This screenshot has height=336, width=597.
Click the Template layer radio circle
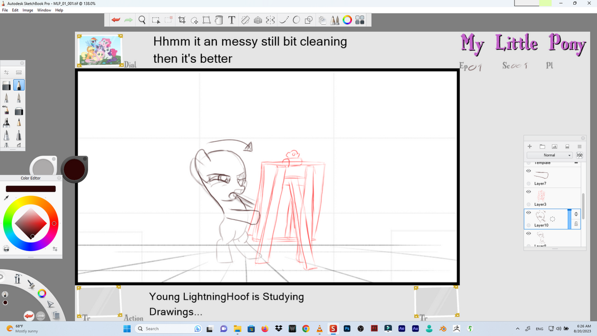tap(528, 163)
